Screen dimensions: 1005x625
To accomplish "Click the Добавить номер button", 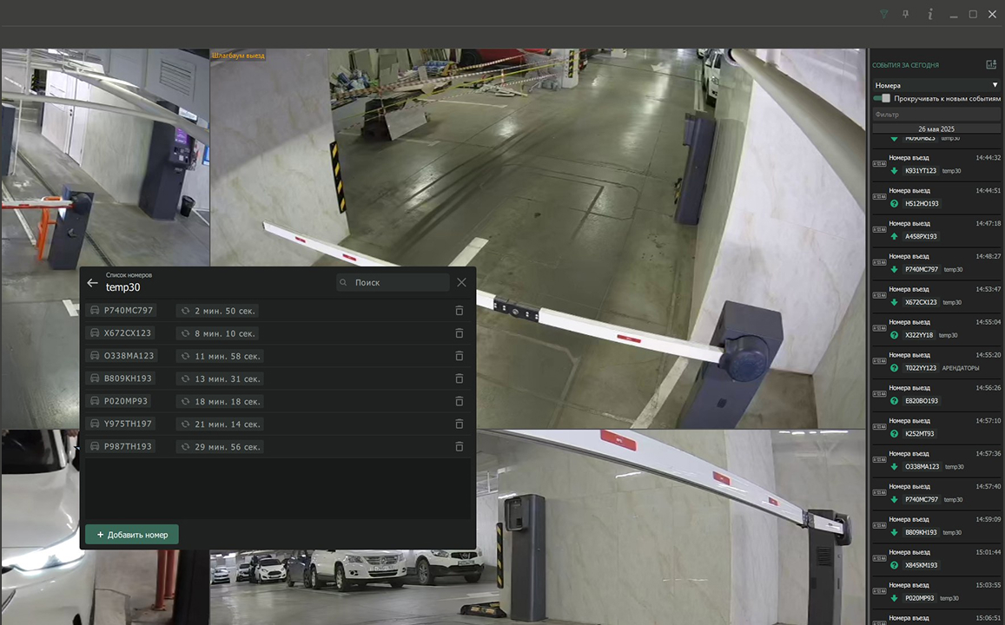I will coord(132,535).
